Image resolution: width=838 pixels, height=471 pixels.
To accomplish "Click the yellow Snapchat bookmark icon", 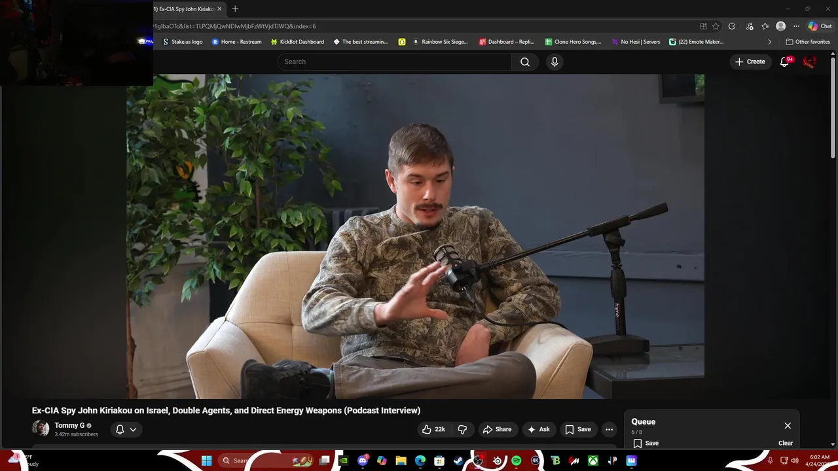I will point(401,42).
